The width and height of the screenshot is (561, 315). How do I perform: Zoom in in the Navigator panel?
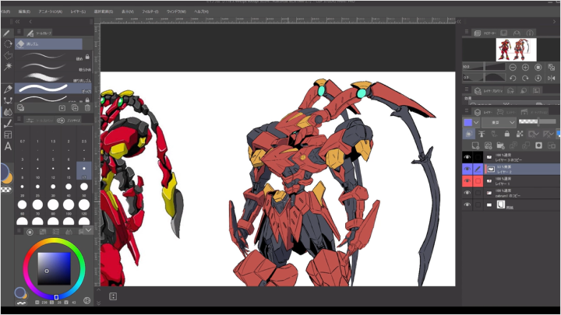[525, 68]
